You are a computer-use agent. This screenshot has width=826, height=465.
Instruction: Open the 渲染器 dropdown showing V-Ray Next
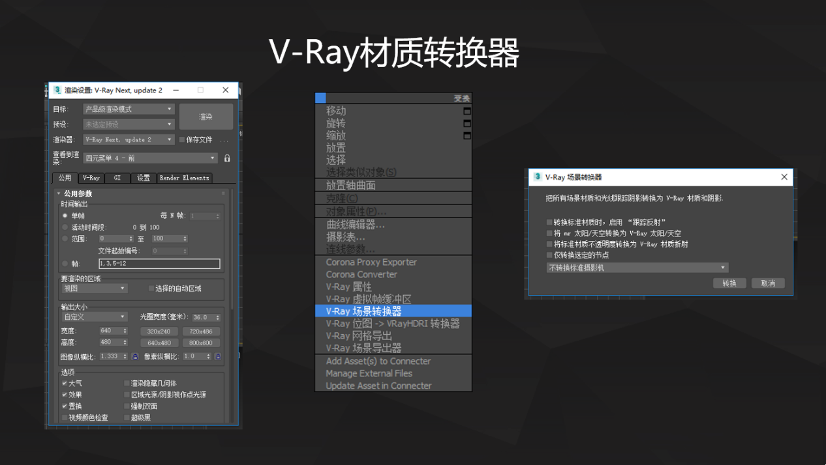pyautogui.click(x=129, y=139)
